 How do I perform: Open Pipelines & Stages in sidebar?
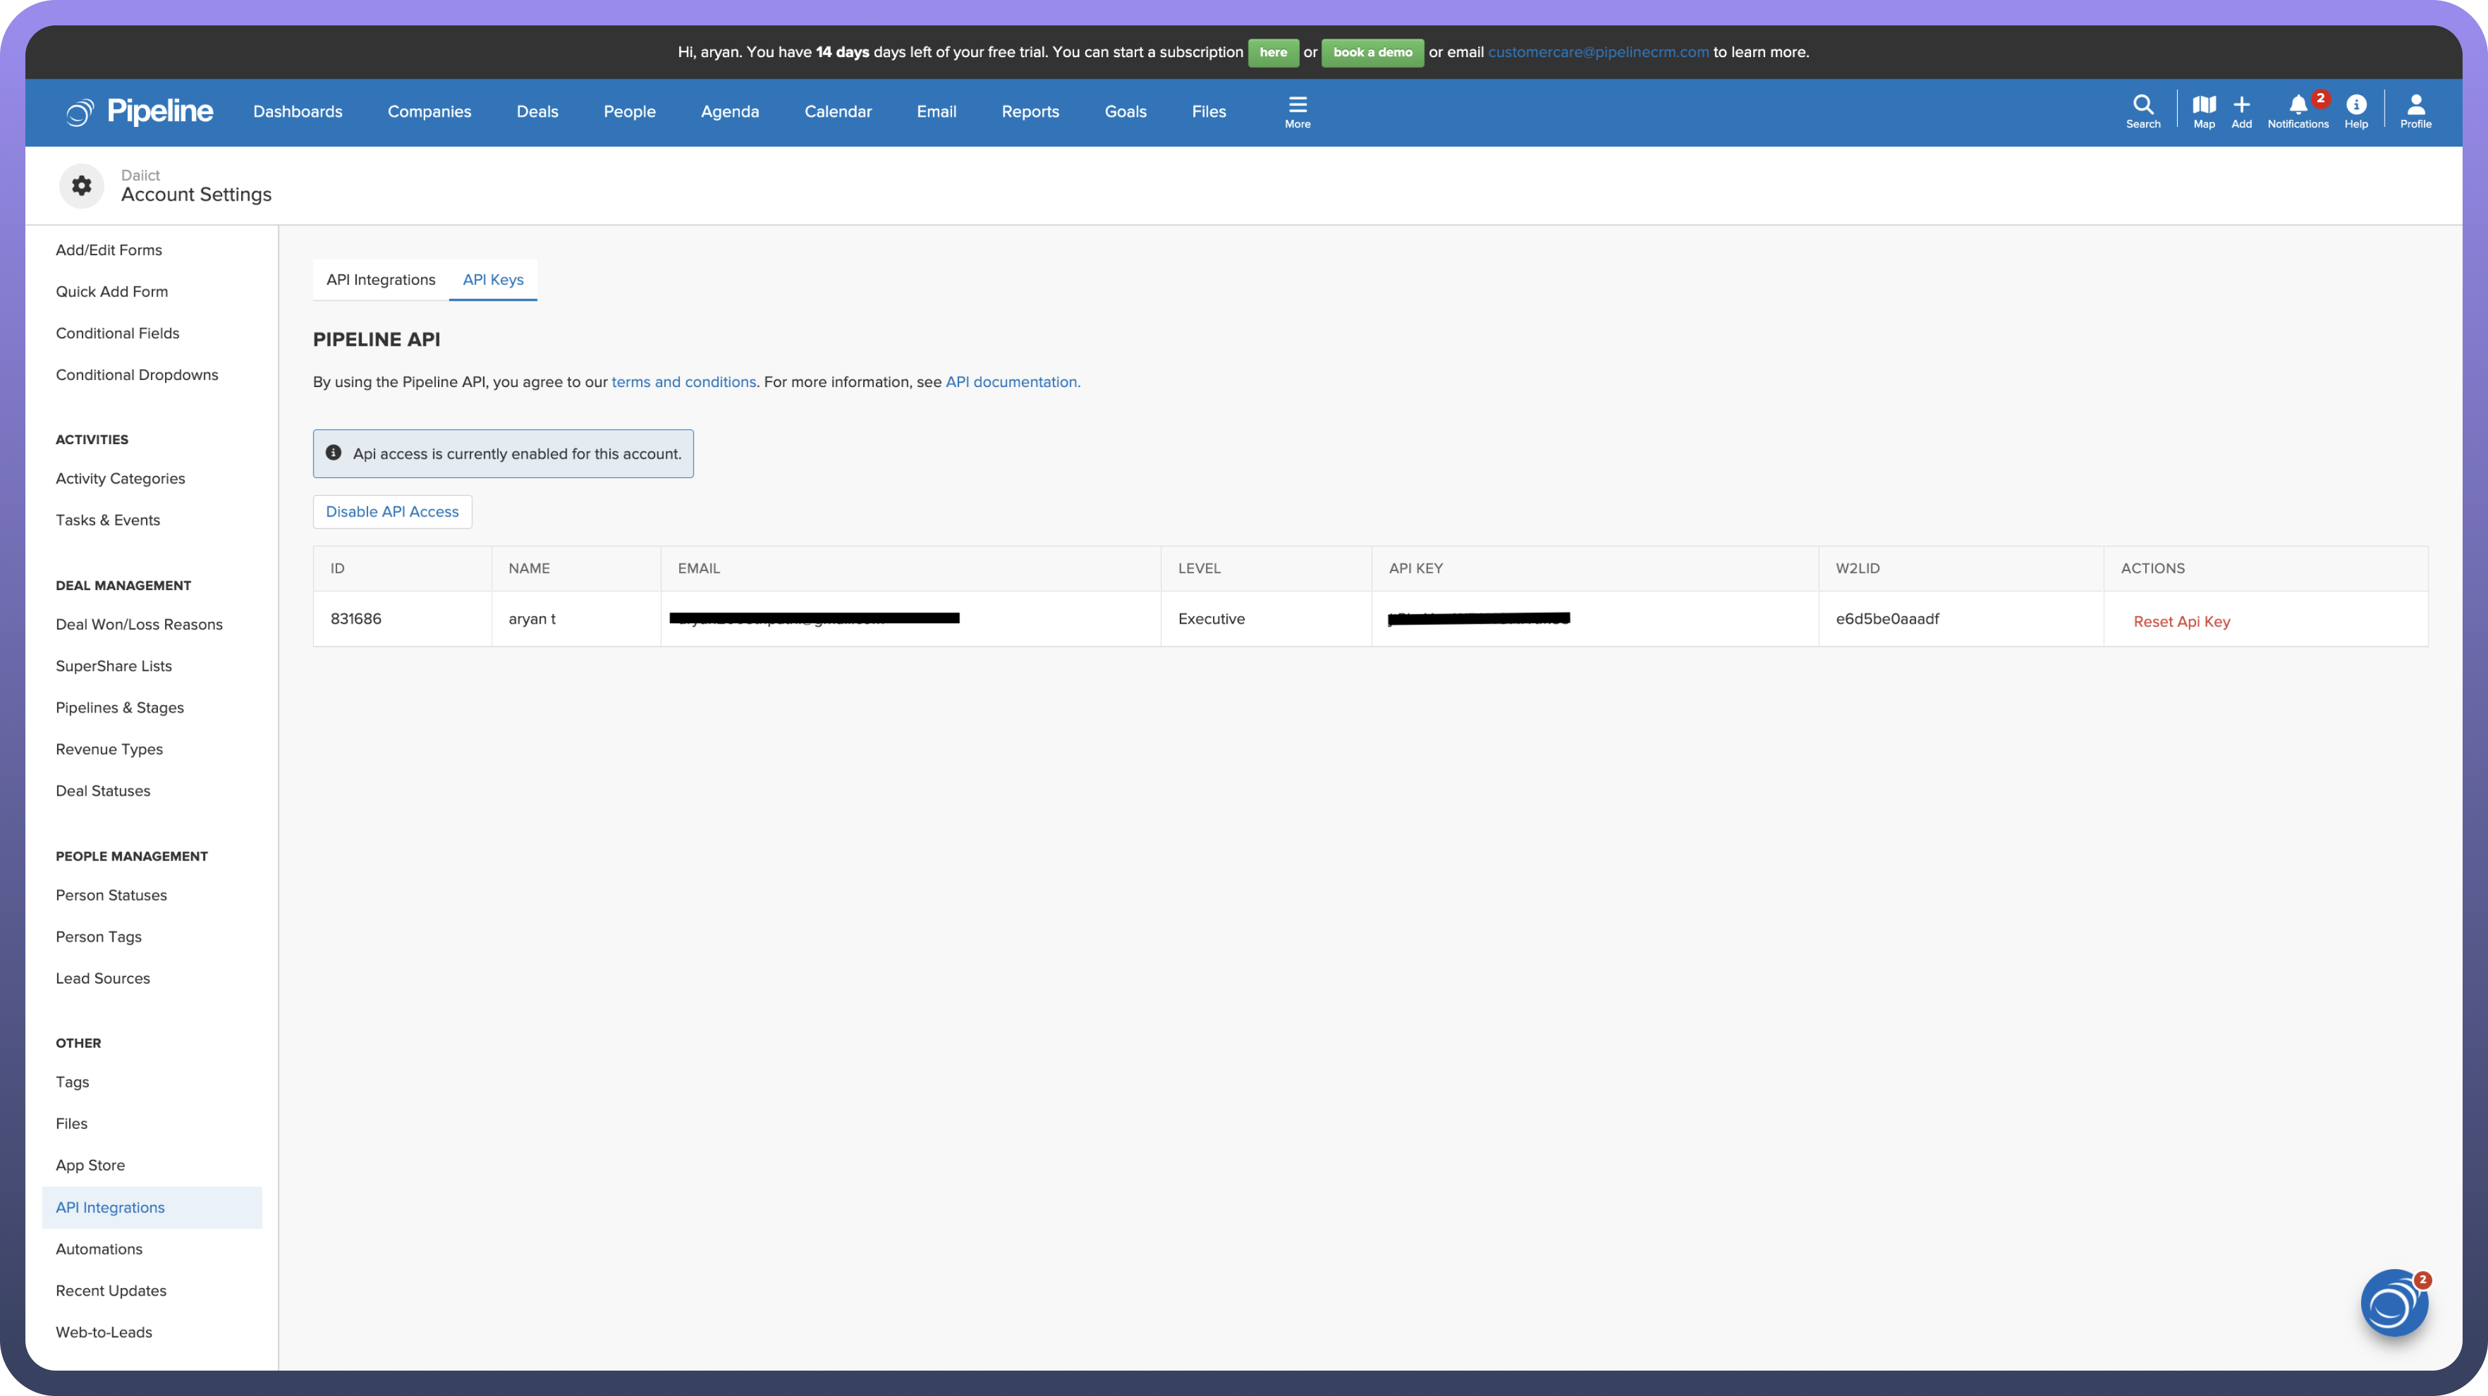click(120, 708)
